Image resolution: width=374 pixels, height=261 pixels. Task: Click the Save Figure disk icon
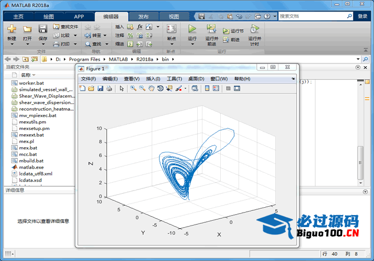[100, 88]
